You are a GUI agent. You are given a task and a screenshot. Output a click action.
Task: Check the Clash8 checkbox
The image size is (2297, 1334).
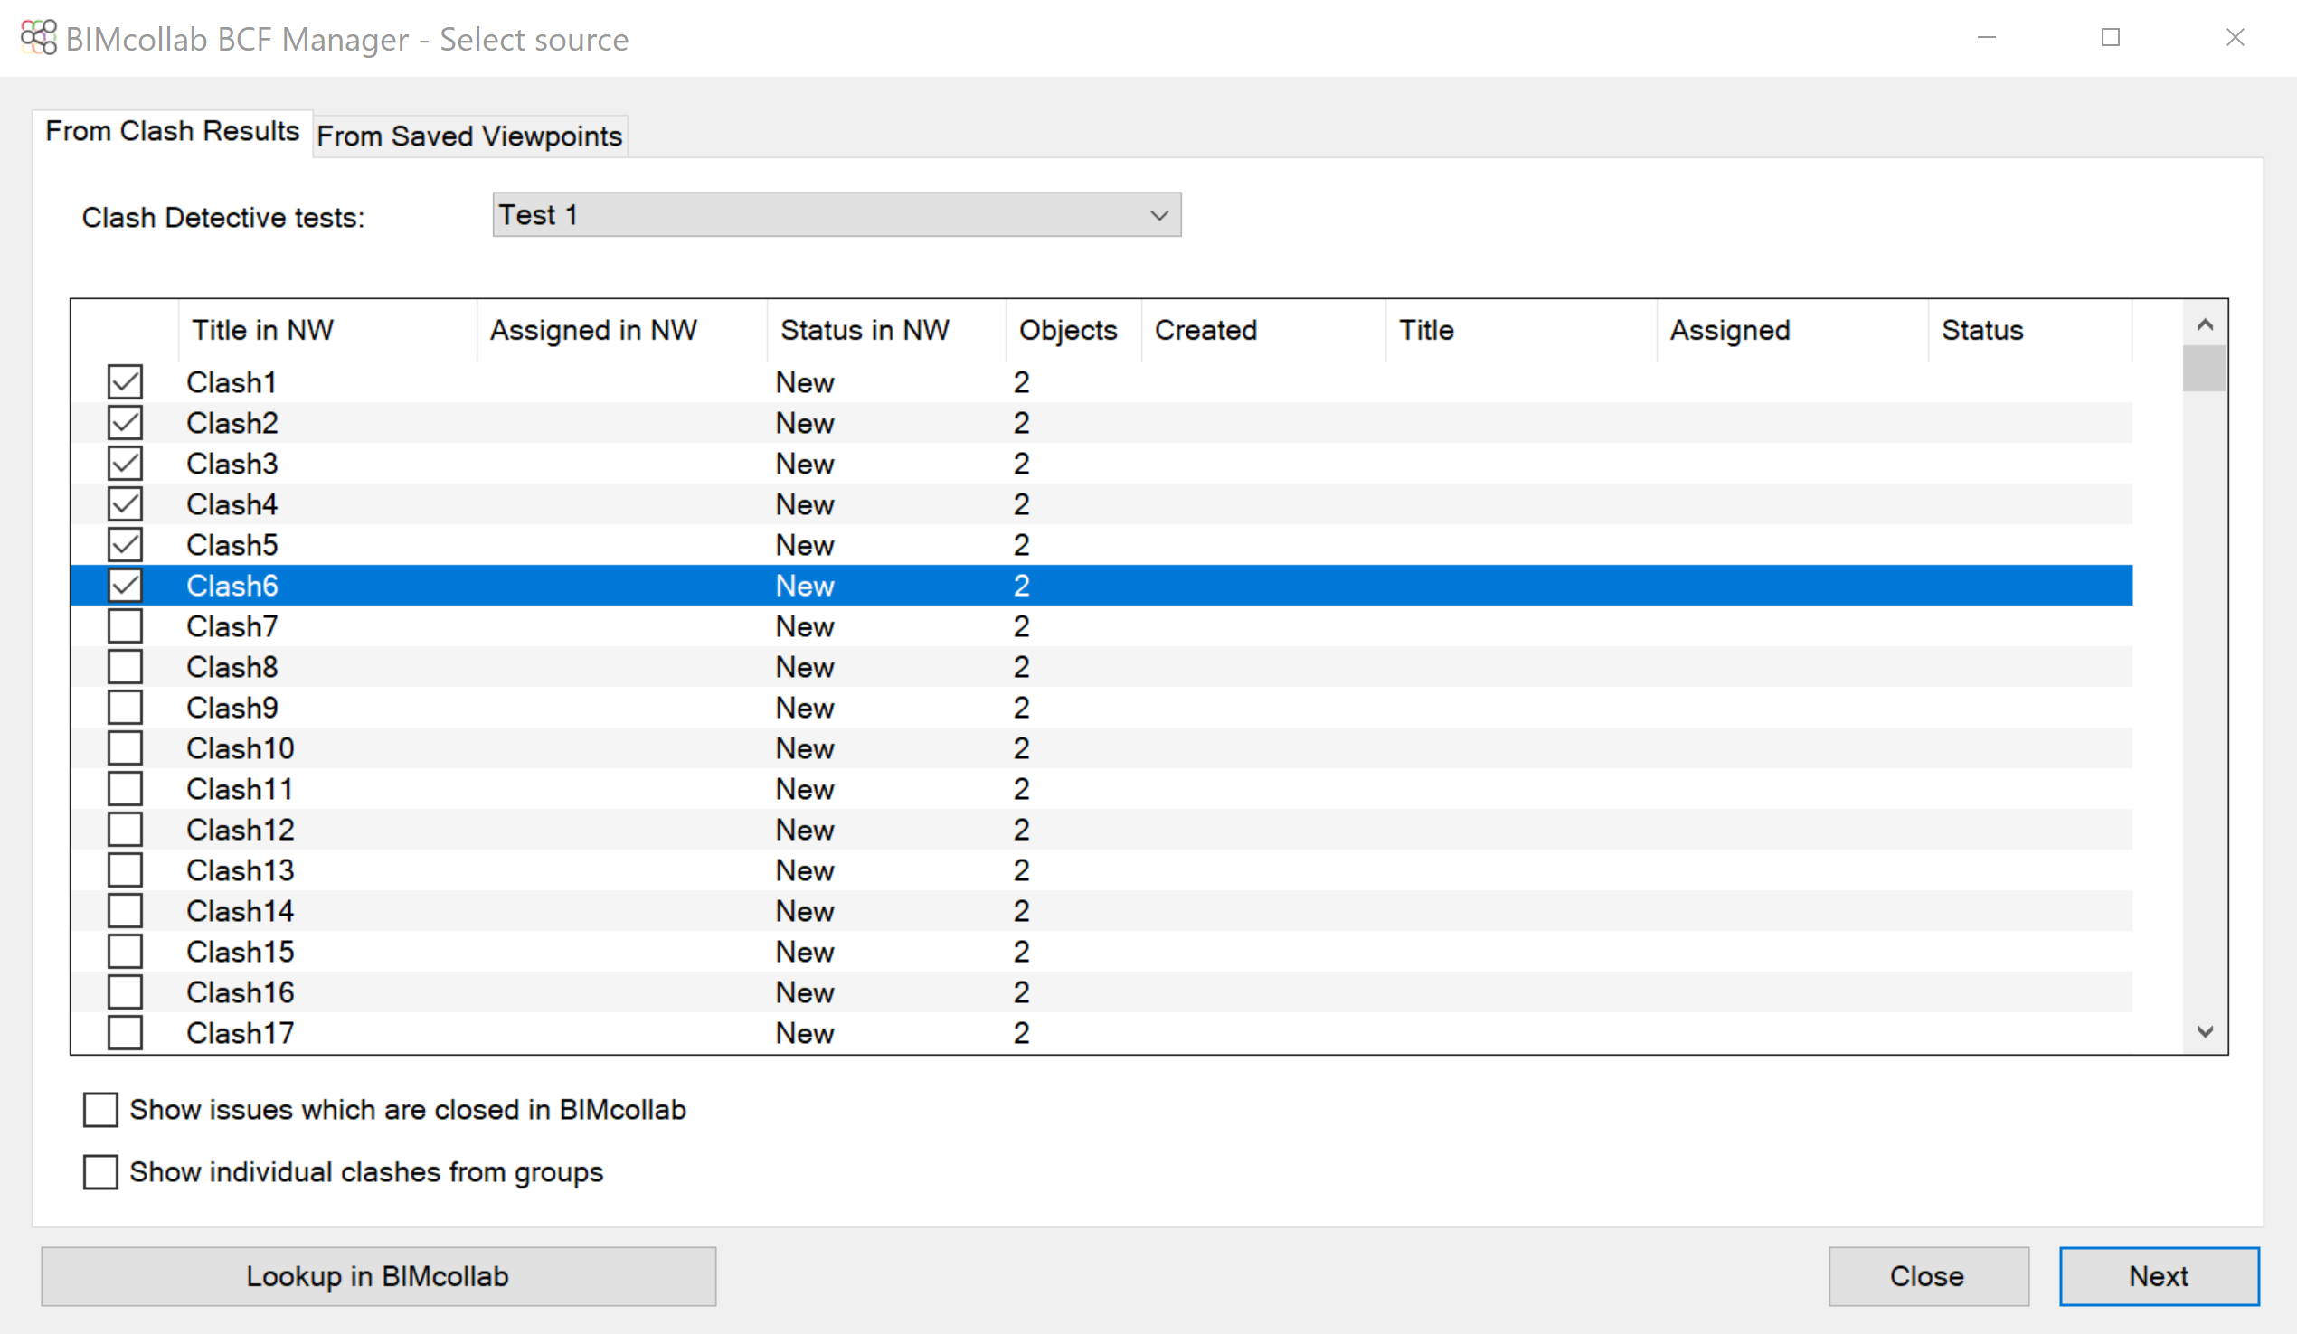point(125,667)
